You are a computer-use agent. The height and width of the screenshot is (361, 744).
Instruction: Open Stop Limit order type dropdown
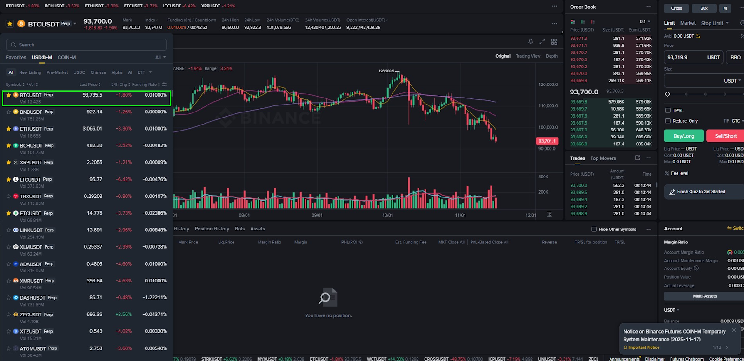coord(715,23)
